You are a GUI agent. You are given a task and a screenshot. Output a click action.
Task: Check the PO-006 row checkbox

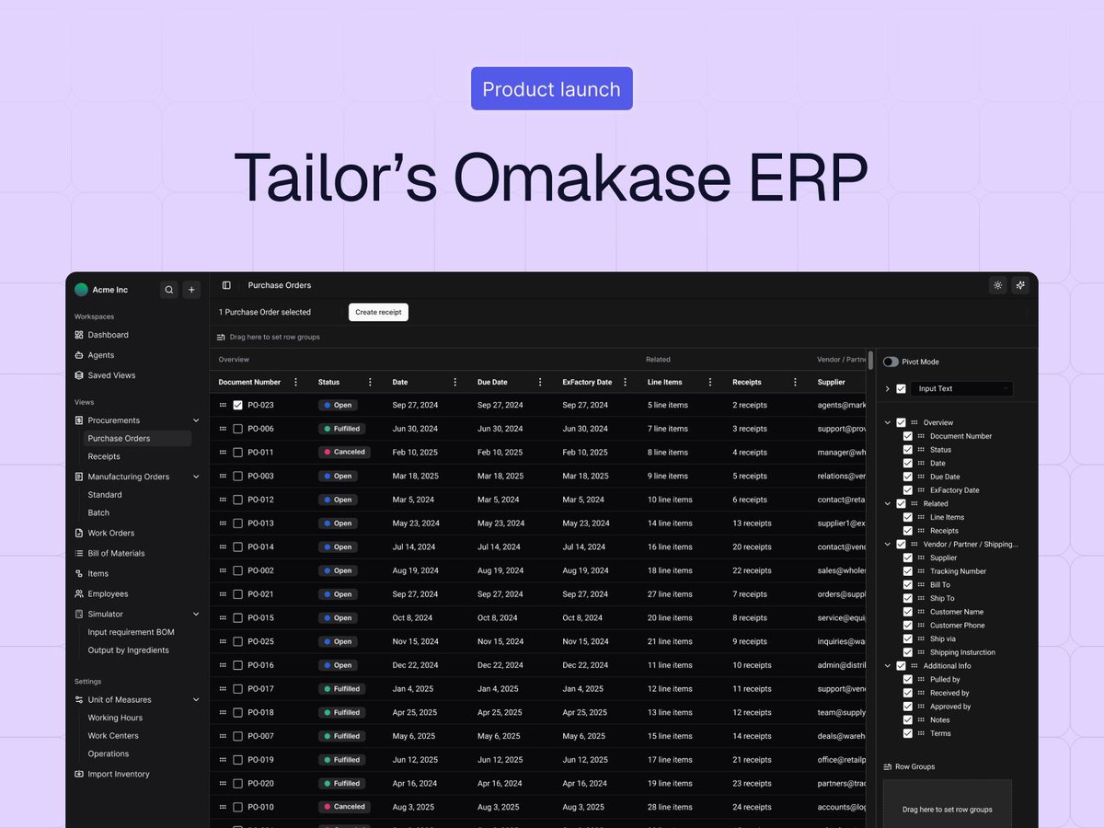[237, 429]
